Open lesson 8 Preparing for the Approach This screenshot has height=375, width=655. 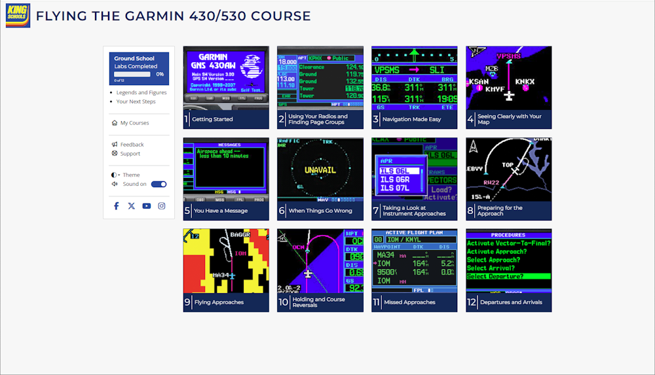[509, 179]
